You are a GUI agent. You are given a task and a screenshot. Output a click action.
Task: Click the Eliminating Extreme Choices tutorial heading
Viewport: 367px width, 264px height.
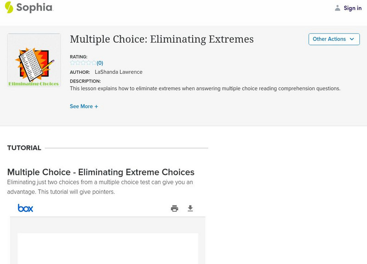[101, 172]
